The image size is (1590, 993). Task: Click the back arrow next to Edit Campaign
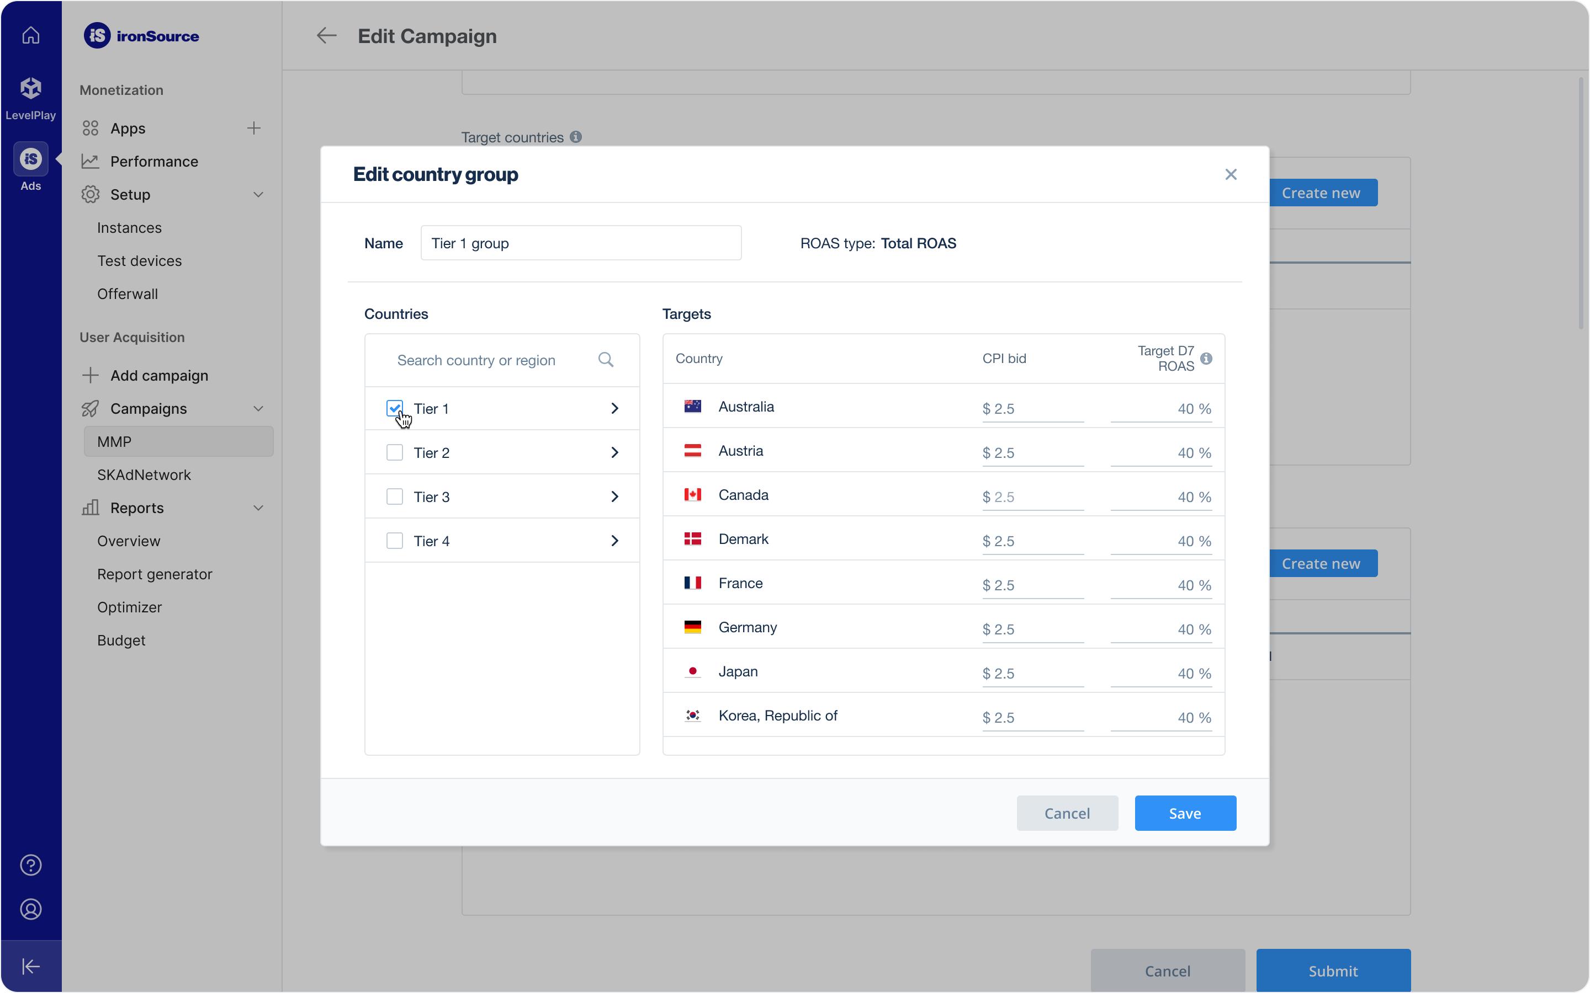pyautogui.click(x=326, y=35)
